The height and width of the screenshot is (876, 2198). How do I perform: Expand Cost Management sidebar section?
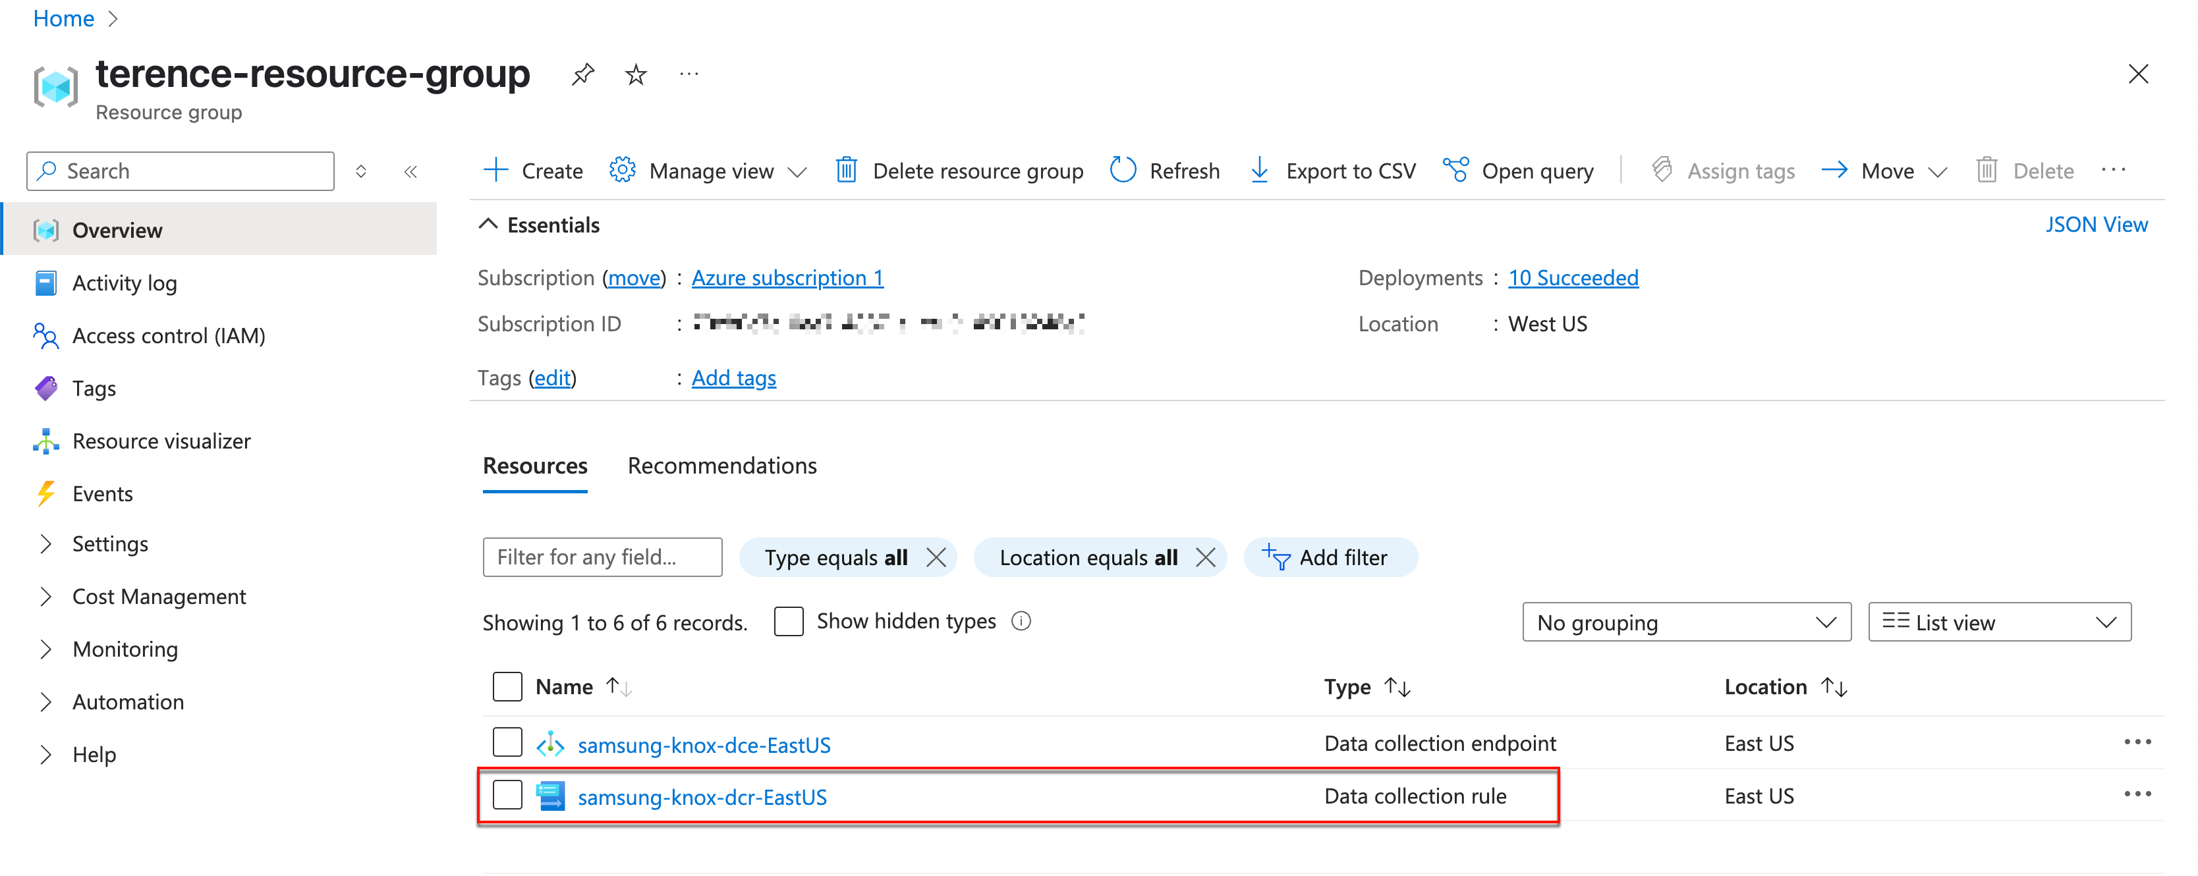pyautogui.click(x=159, y=596)
